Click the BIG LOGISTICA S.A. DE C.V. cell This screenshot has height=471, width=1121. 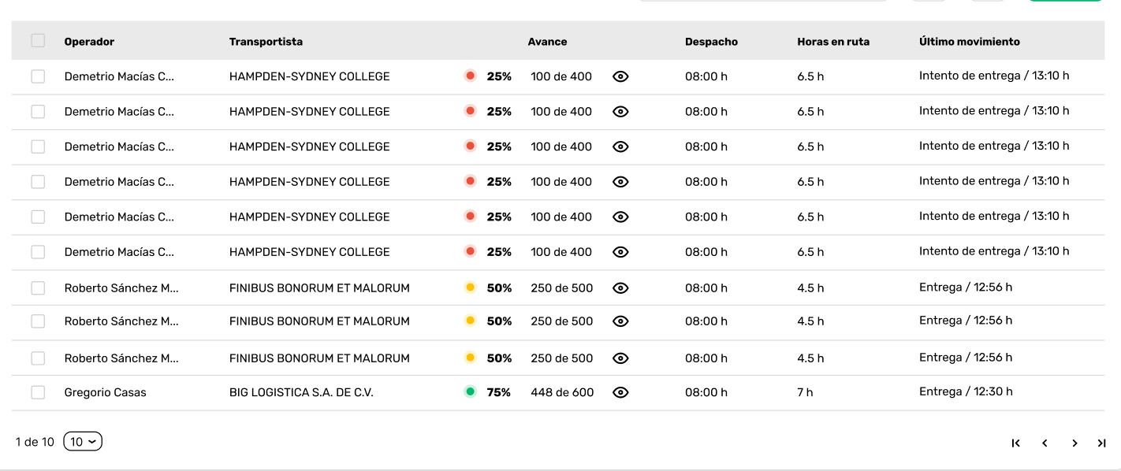(x=301, y=392)
